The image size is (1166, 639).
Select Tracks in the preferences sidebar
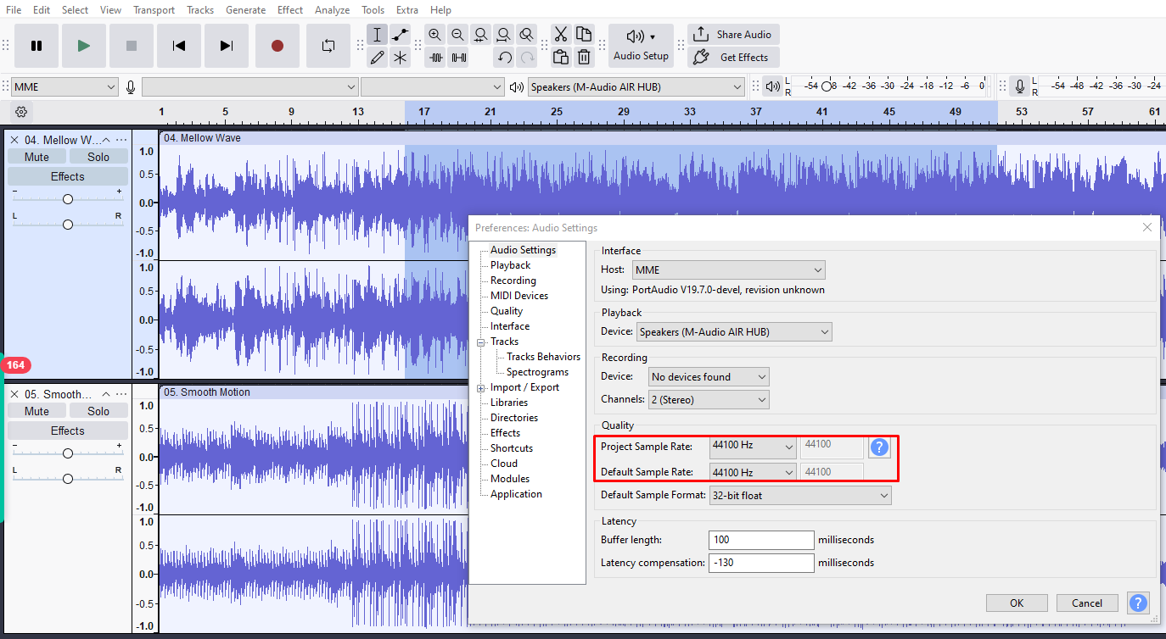click(x=504, y=341)
